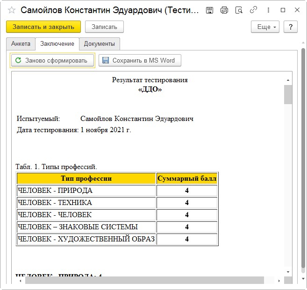Expand the 'Еще' dropdown menu
The image size is (307, 290).
pyautogui.click(x=265, y=27)
